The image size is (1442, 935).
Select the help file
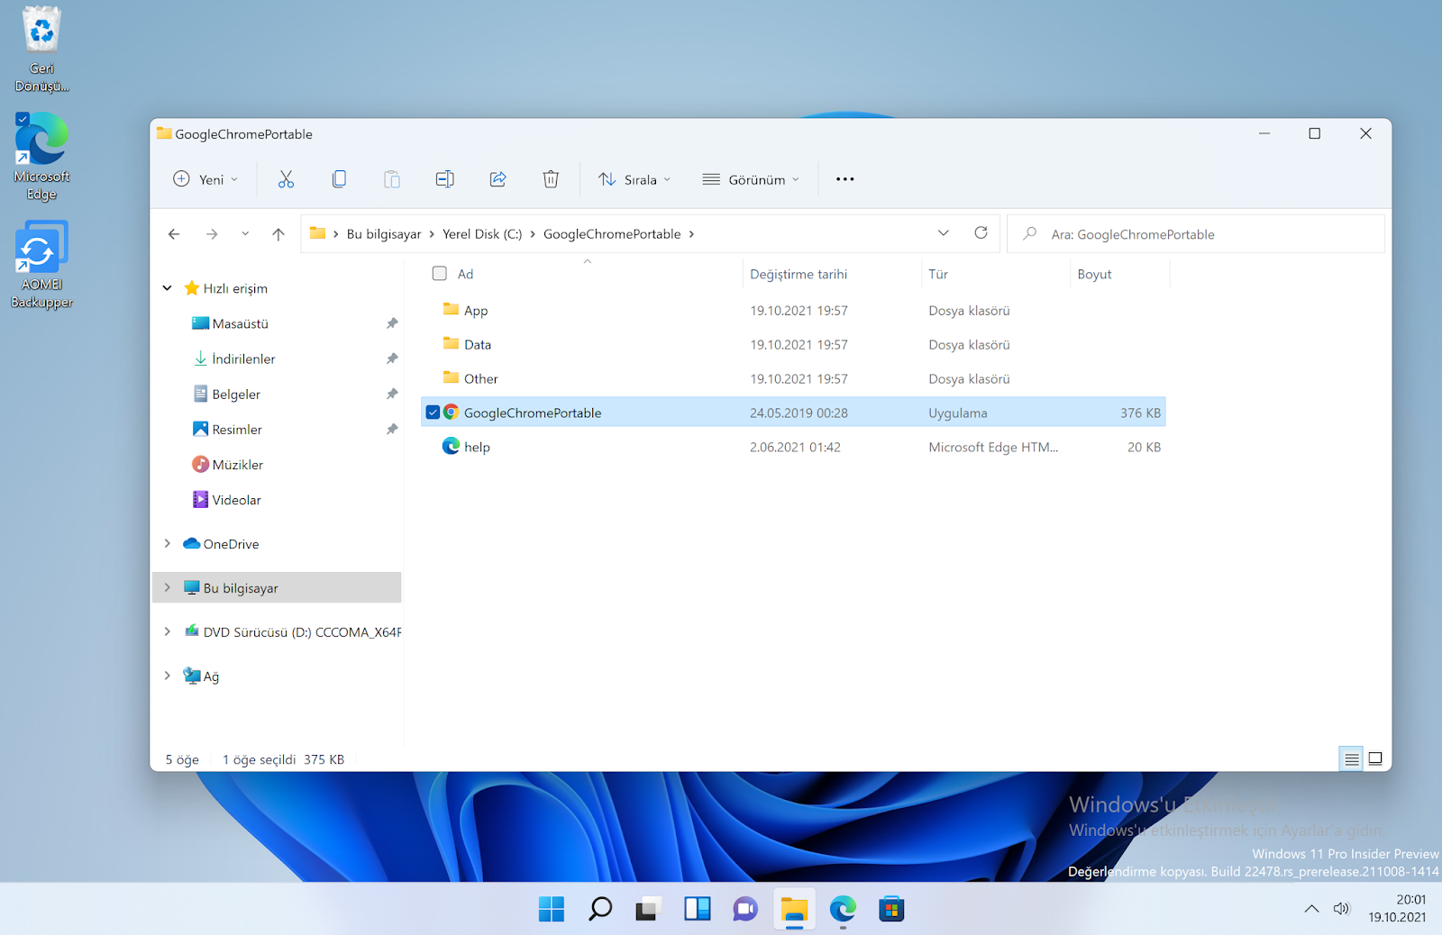tap(793, 447)
